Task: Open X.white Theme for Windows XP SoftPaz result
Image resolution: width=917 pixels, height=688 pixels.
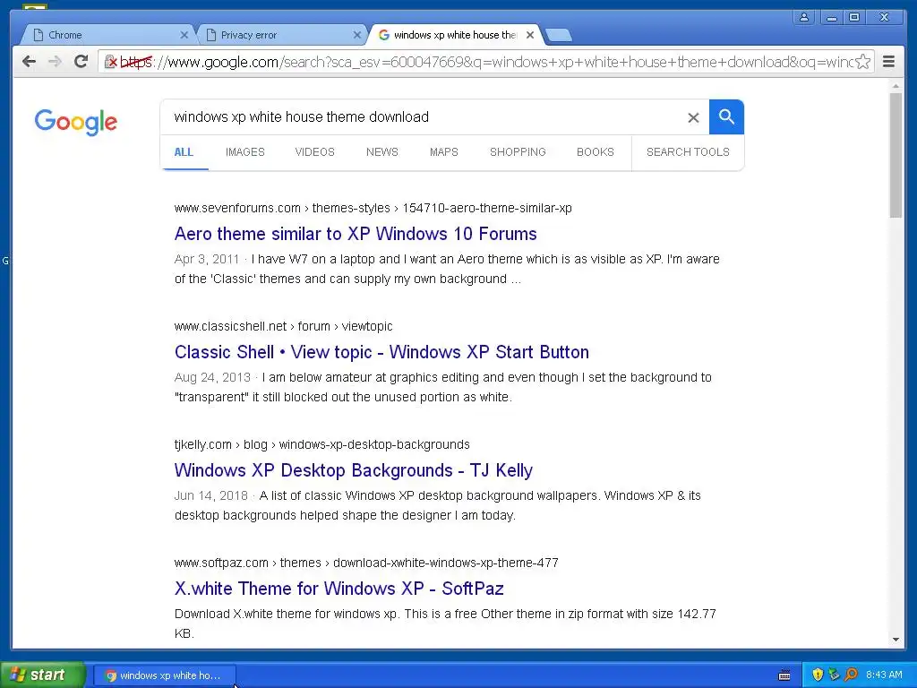Action: 339,589
